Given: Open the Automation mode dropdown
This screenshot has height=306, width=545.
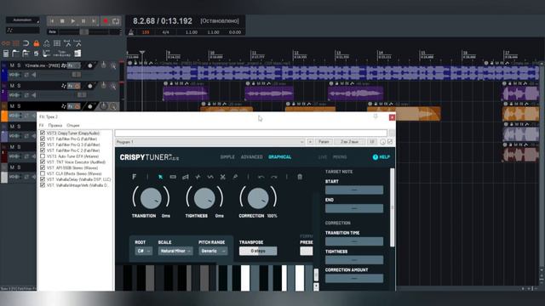Looking at the screenshot, I should click(x=23, y=20).
